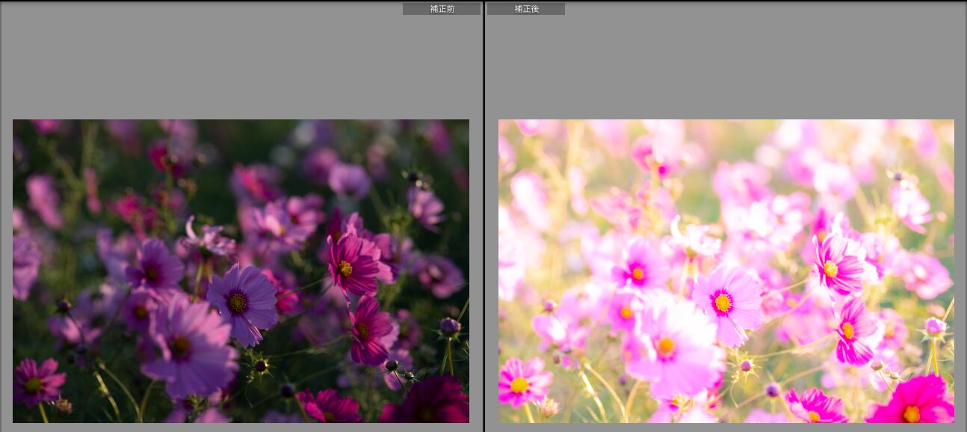Select the darker 補正前 preview photo
Viewport: 967px width, 432px height.
[241, 271]
